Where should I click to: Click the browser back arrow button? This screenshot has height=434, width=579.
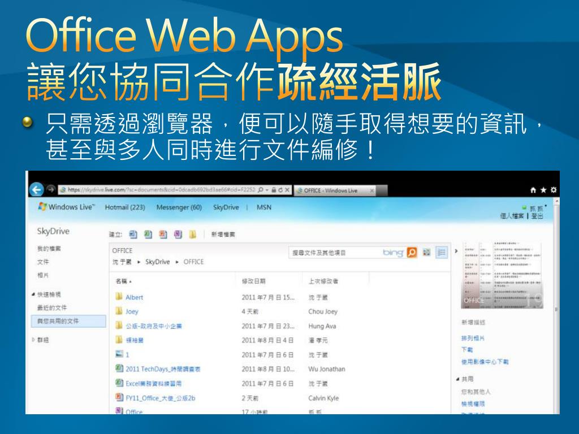click(37, 190)
